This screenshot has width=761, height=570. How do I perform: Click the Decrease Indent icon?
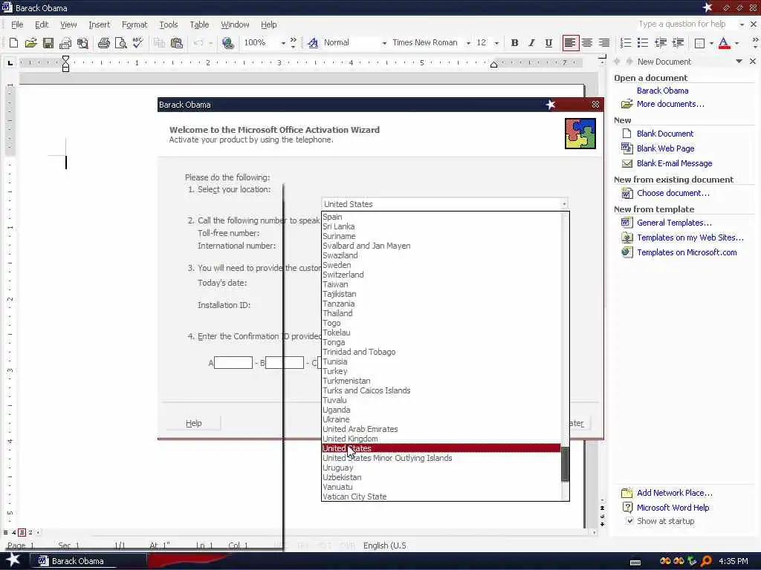tap(661, 43)
